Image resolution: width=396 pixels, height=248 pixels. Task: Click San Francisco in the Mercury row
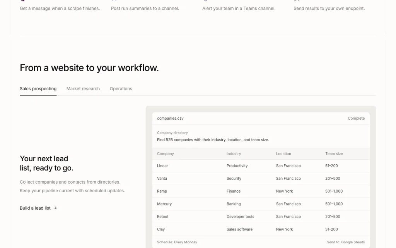click(x=288, y=204)
